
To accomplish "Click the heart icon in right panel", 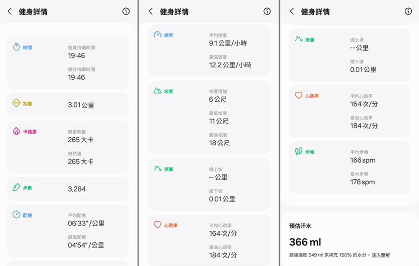I will click(x=299, y=96).
